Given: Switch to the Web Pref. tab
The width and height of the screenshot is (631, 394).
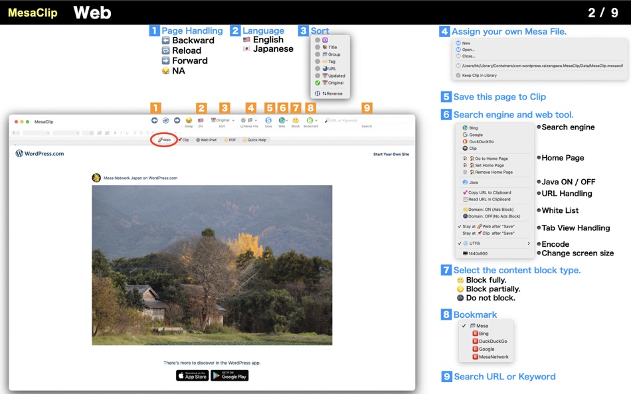Looking at the screenshot, I should 207,140.
